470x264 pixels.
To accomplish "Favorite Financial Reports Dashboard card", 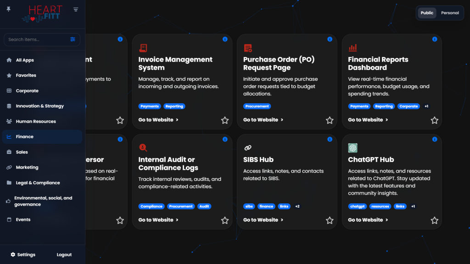I will (435, 120).
